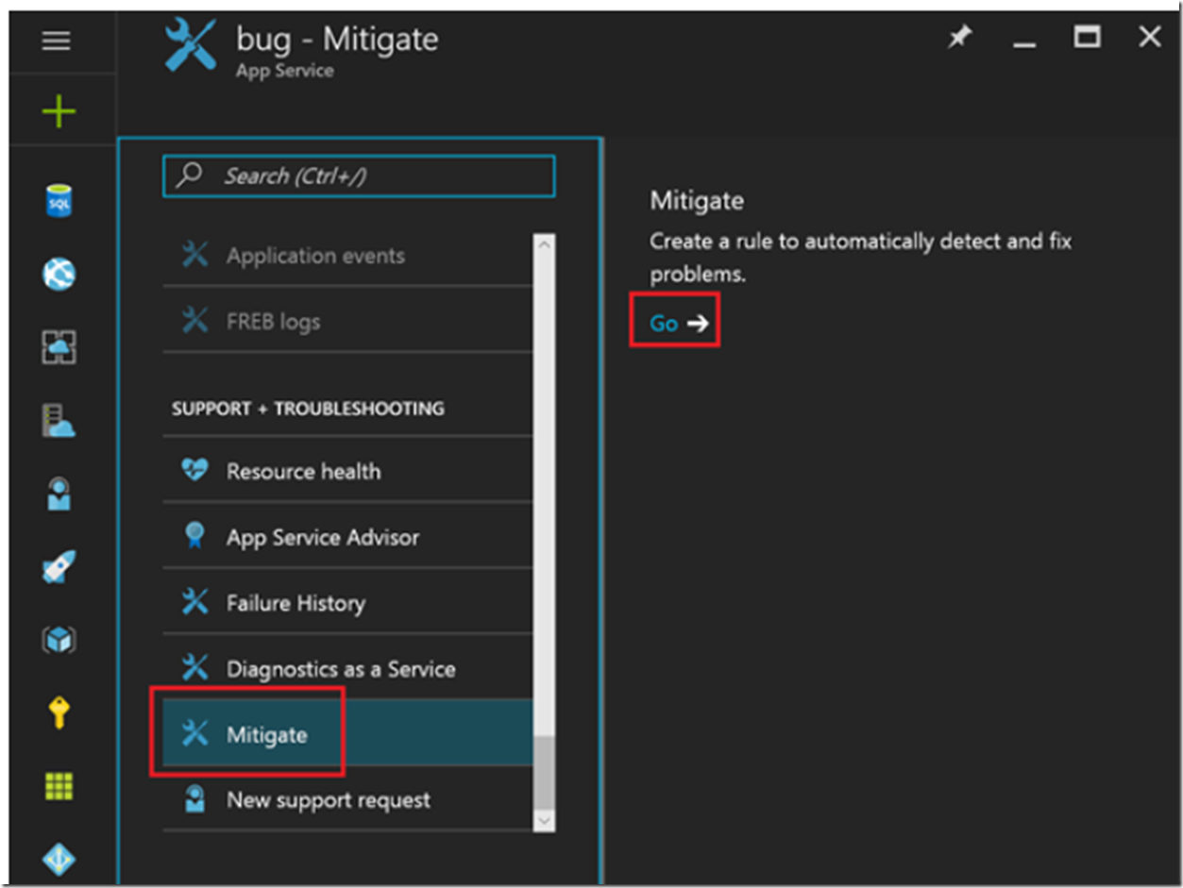
Task: Open the hamburger menu in the sidebar
Action: click(57, 42)
